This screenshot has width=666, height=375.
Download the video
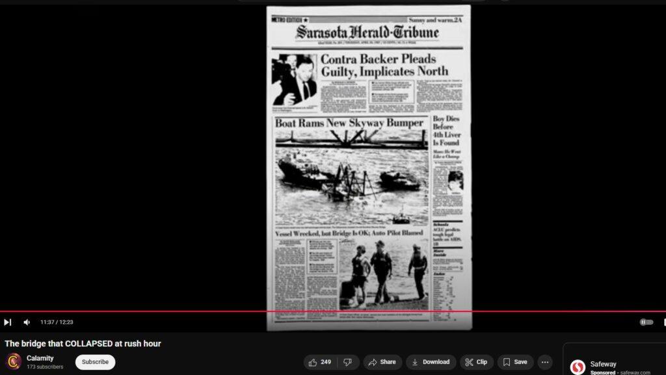pos(431,362)
